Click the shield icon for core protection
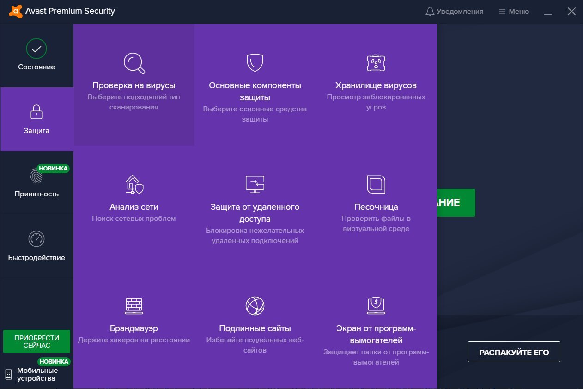This screenshot has width=583, height=389. tap(255, 62)
